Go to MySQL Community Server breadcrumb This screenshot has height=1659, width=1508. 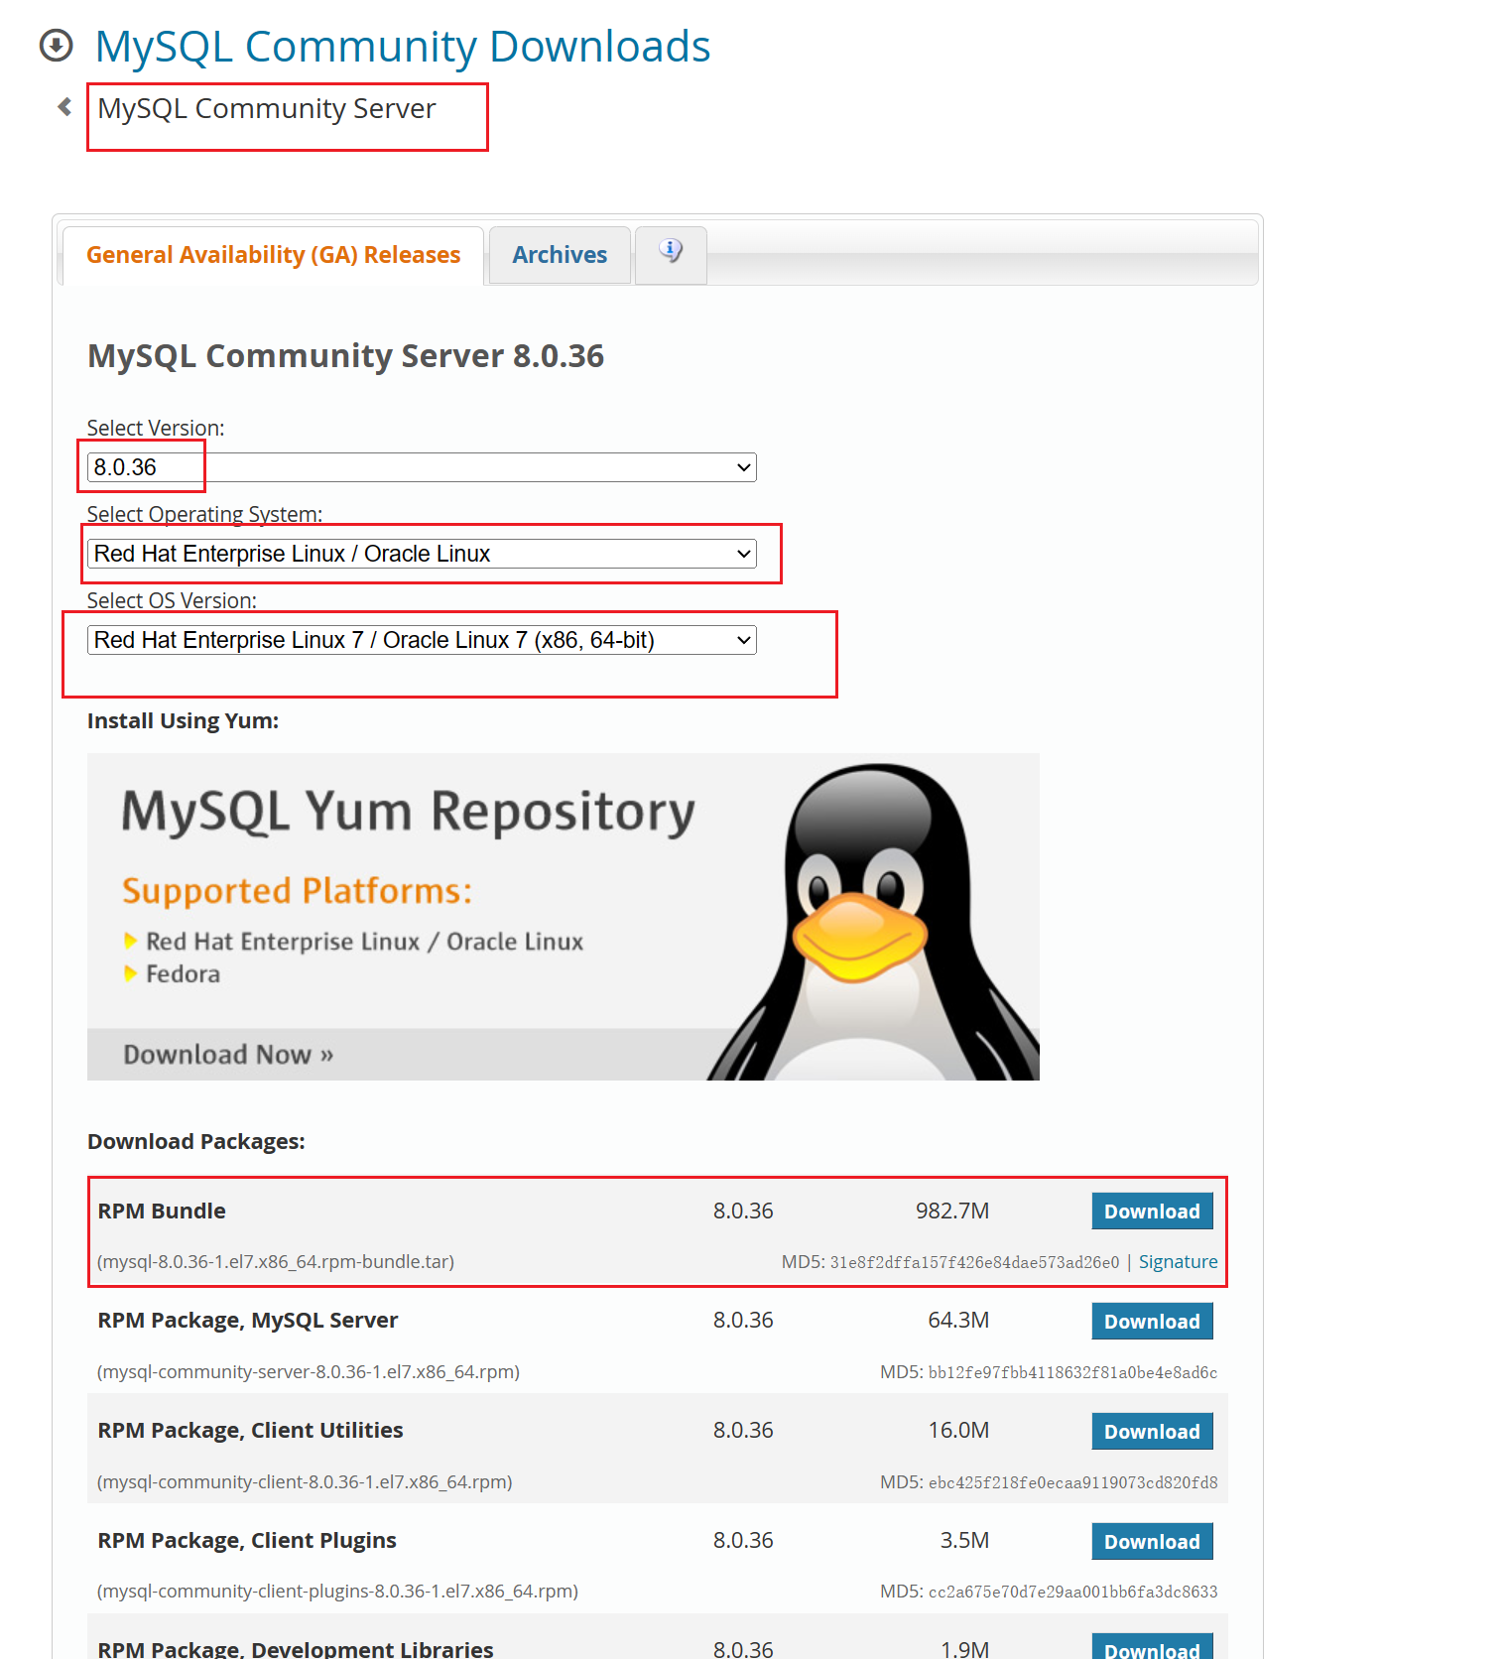(x=267, y=108)
